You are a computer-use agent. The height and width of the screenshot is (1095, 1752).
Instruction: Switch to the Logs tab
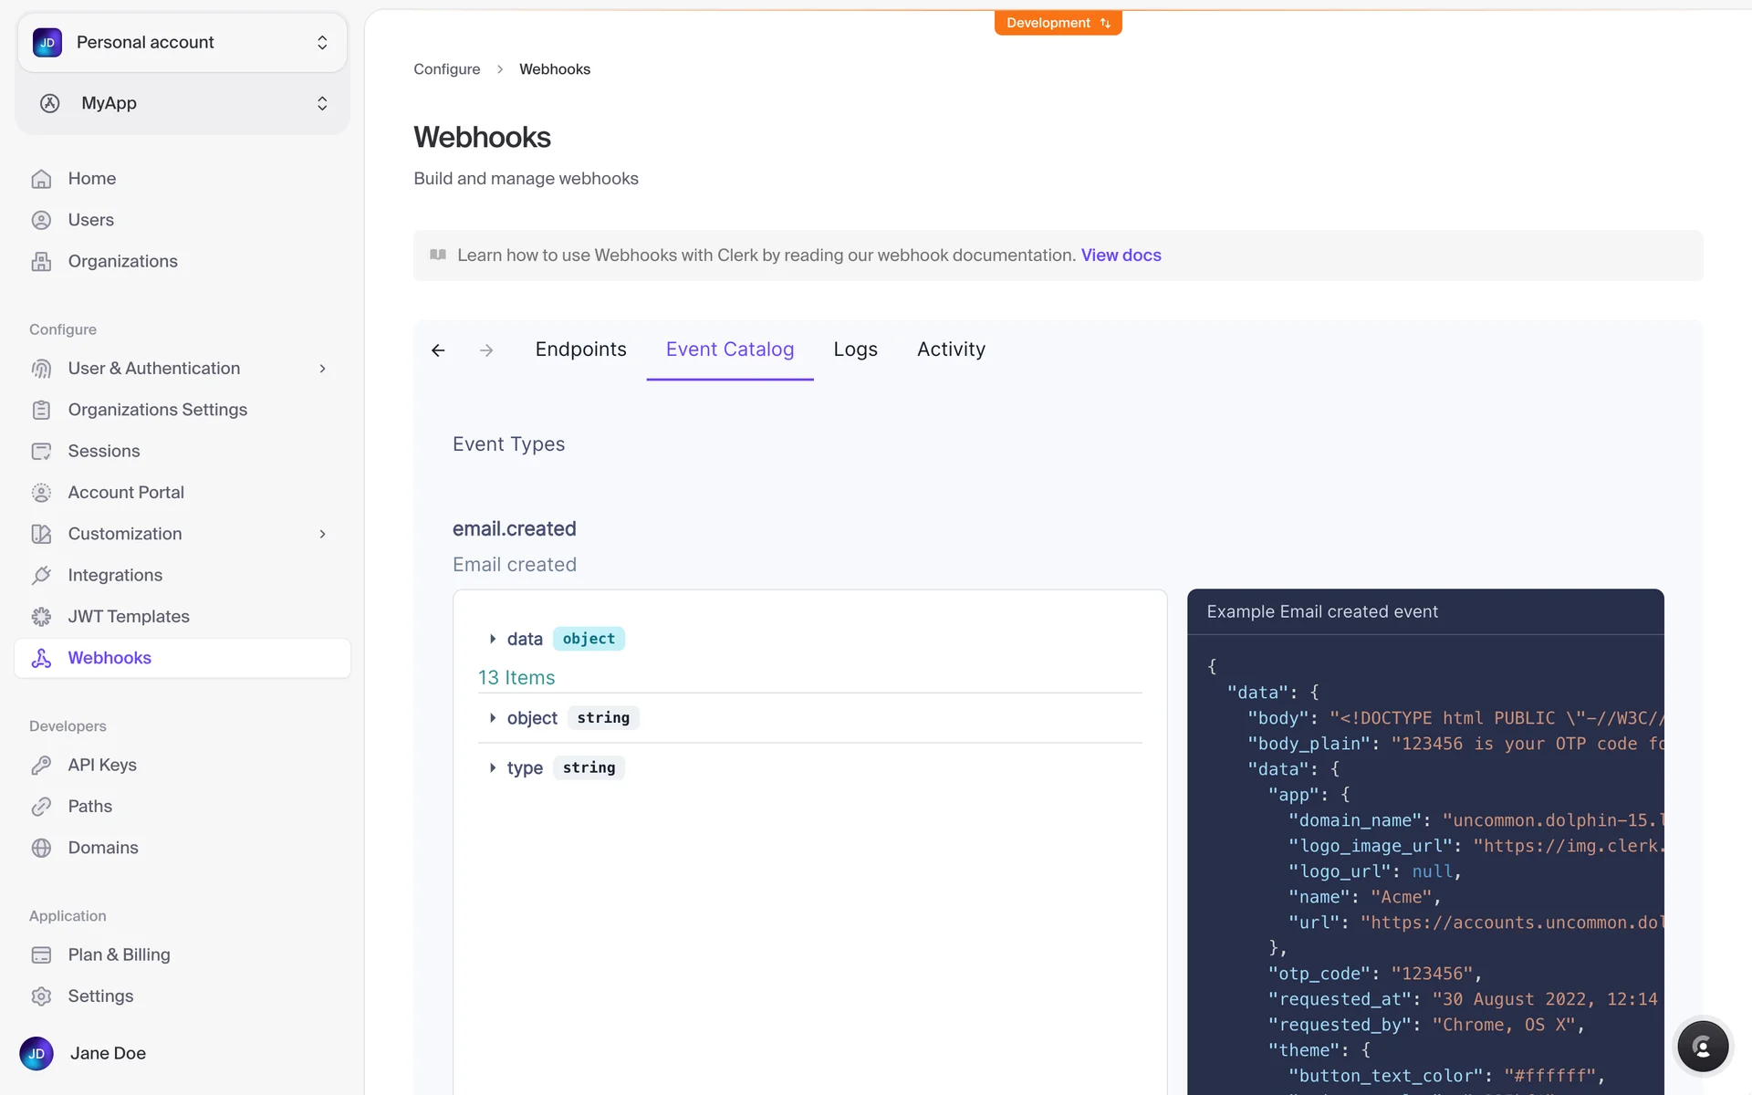[855, 349]
